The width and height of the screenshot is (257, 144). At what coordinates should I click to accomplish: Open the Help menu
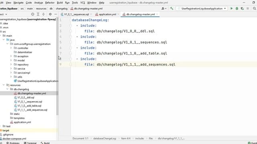point(102,3)
